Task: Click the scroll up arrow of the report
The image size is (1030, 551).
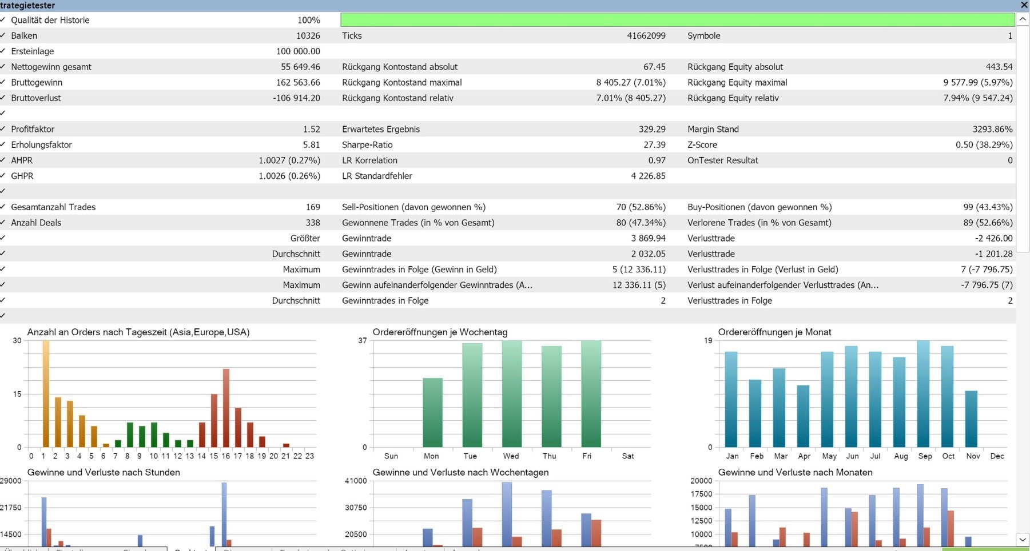Action: click(x=1023, y=19)
